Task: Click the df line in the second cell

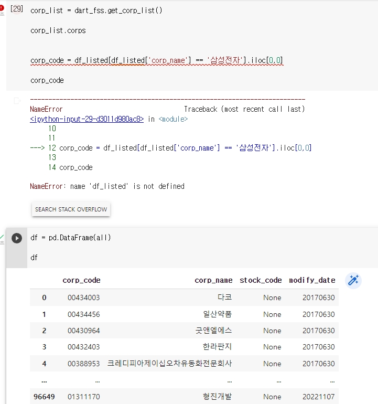Action: click(34, 258)
